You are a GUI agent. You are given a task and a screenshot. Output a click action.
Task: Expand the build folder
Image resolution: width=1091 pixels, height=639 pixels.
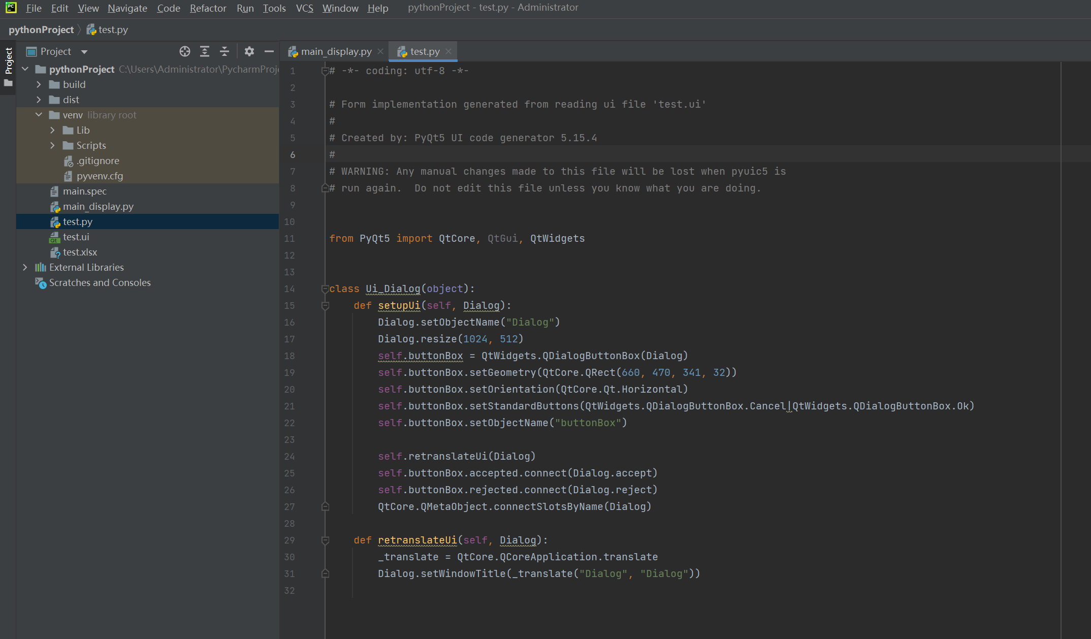click(39, 84)
